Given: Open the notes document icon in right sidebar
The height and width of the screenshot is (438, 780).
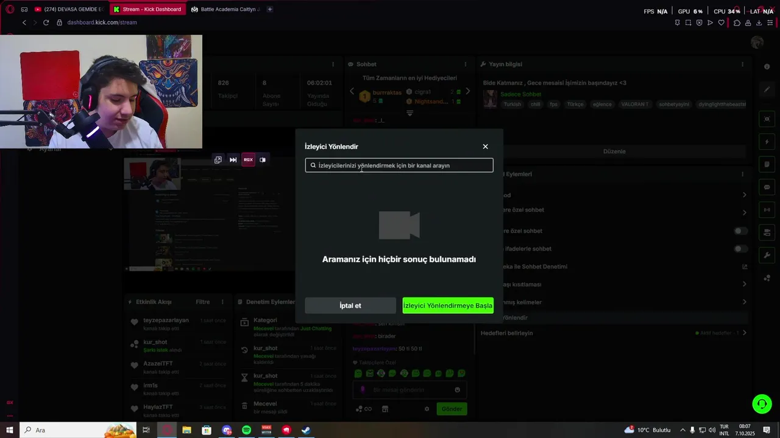Looking at the screenshot, I should (x=767, y=164).
